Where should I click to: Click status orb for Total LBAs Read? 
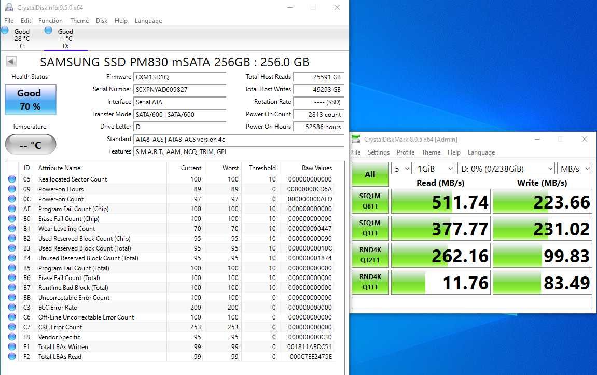(12, 357)
